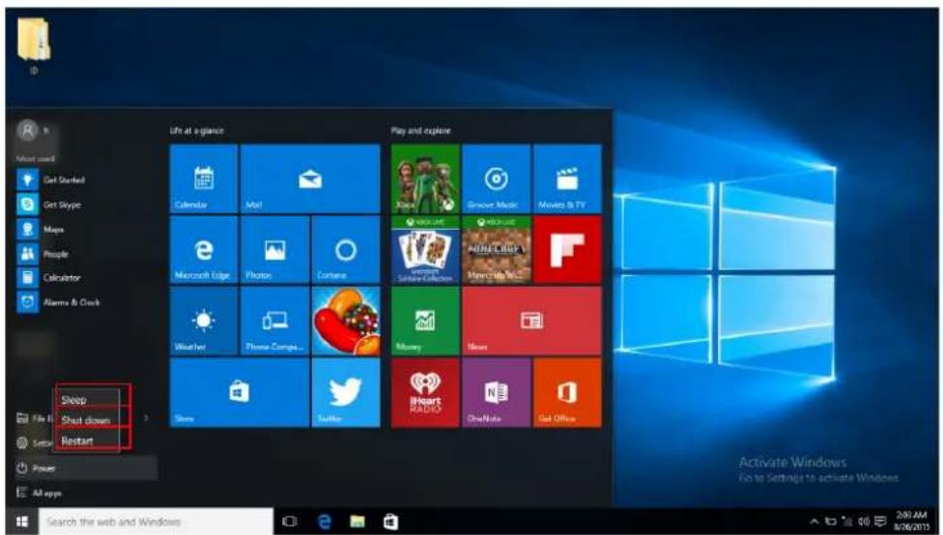
Task: Open the Phone Companion tile
Action: (x=274, y=321)
